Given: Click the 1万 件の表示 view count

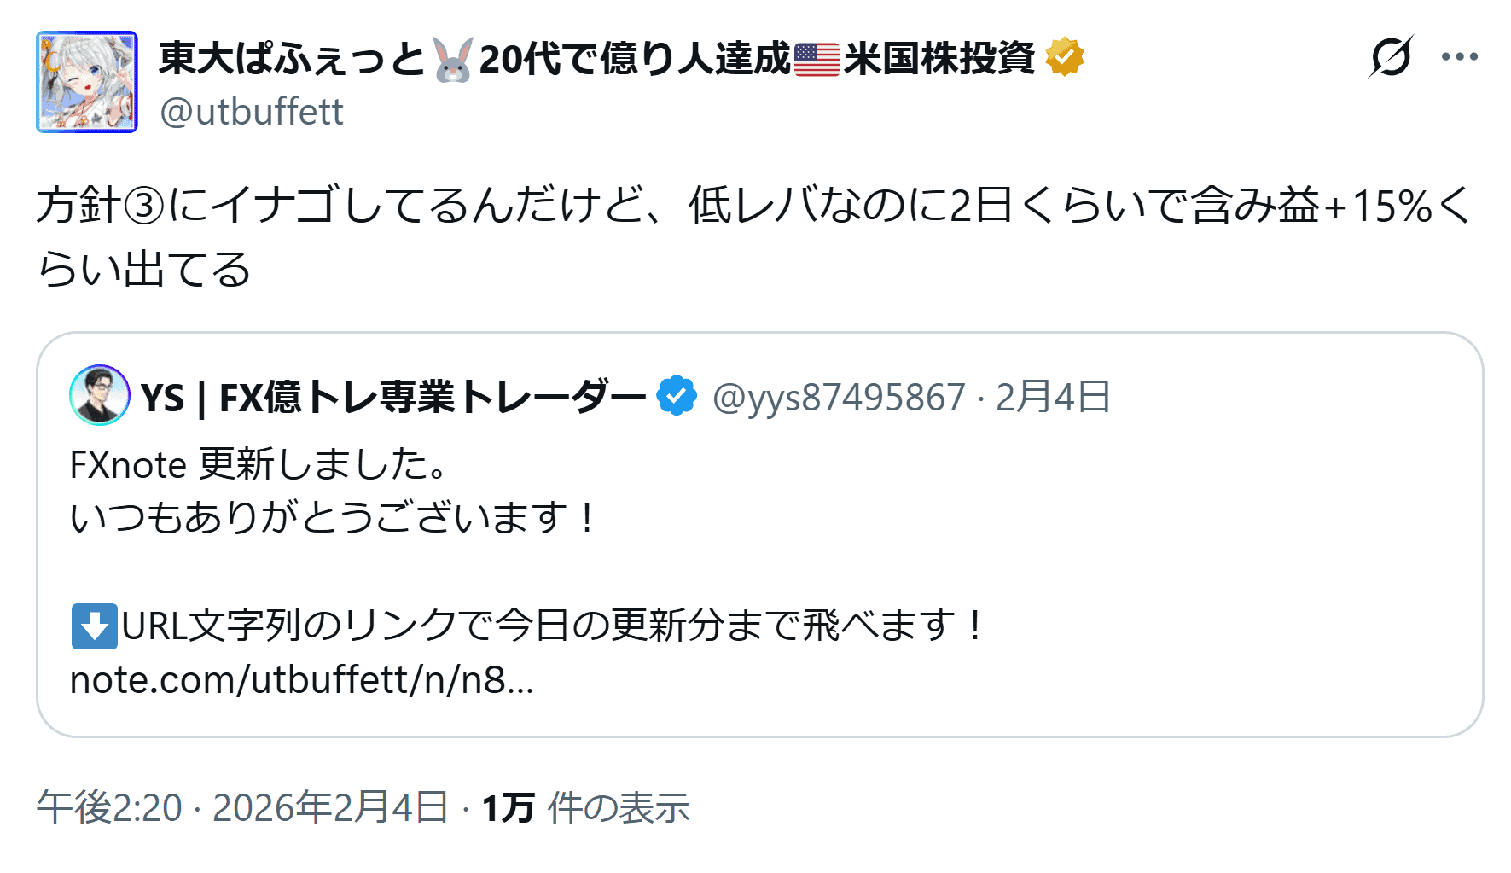Looking at the screenshot, I should click(585, 807).
